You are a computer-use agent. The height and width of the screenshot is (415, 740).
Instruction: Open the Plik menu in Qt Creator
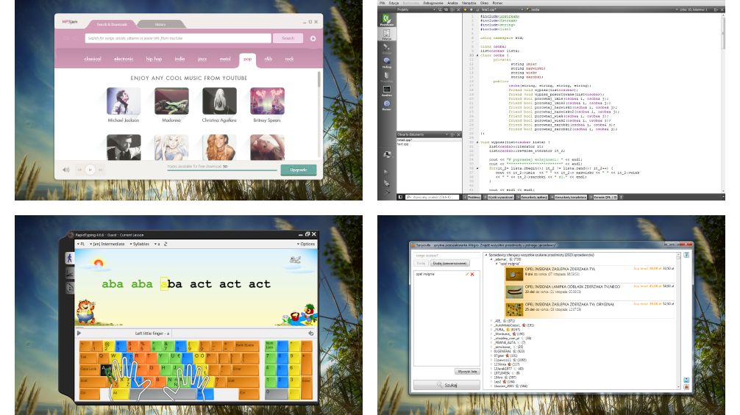click(x=383, y=3)
